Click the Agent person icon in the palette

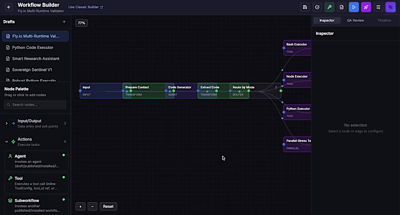point(10,156)
